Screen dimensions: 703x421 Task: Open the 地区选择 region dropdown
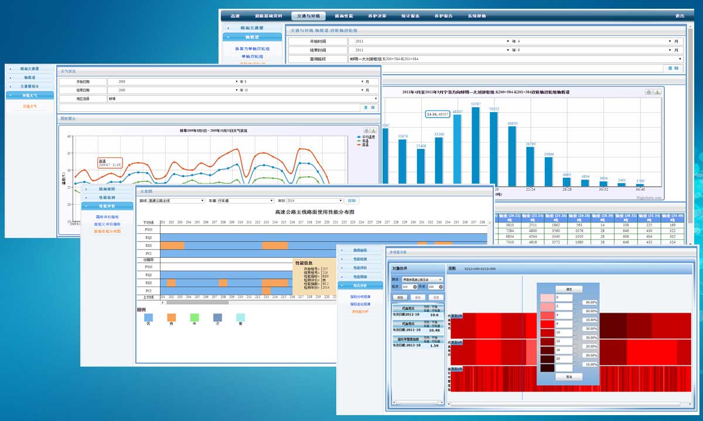coord(243,99)
